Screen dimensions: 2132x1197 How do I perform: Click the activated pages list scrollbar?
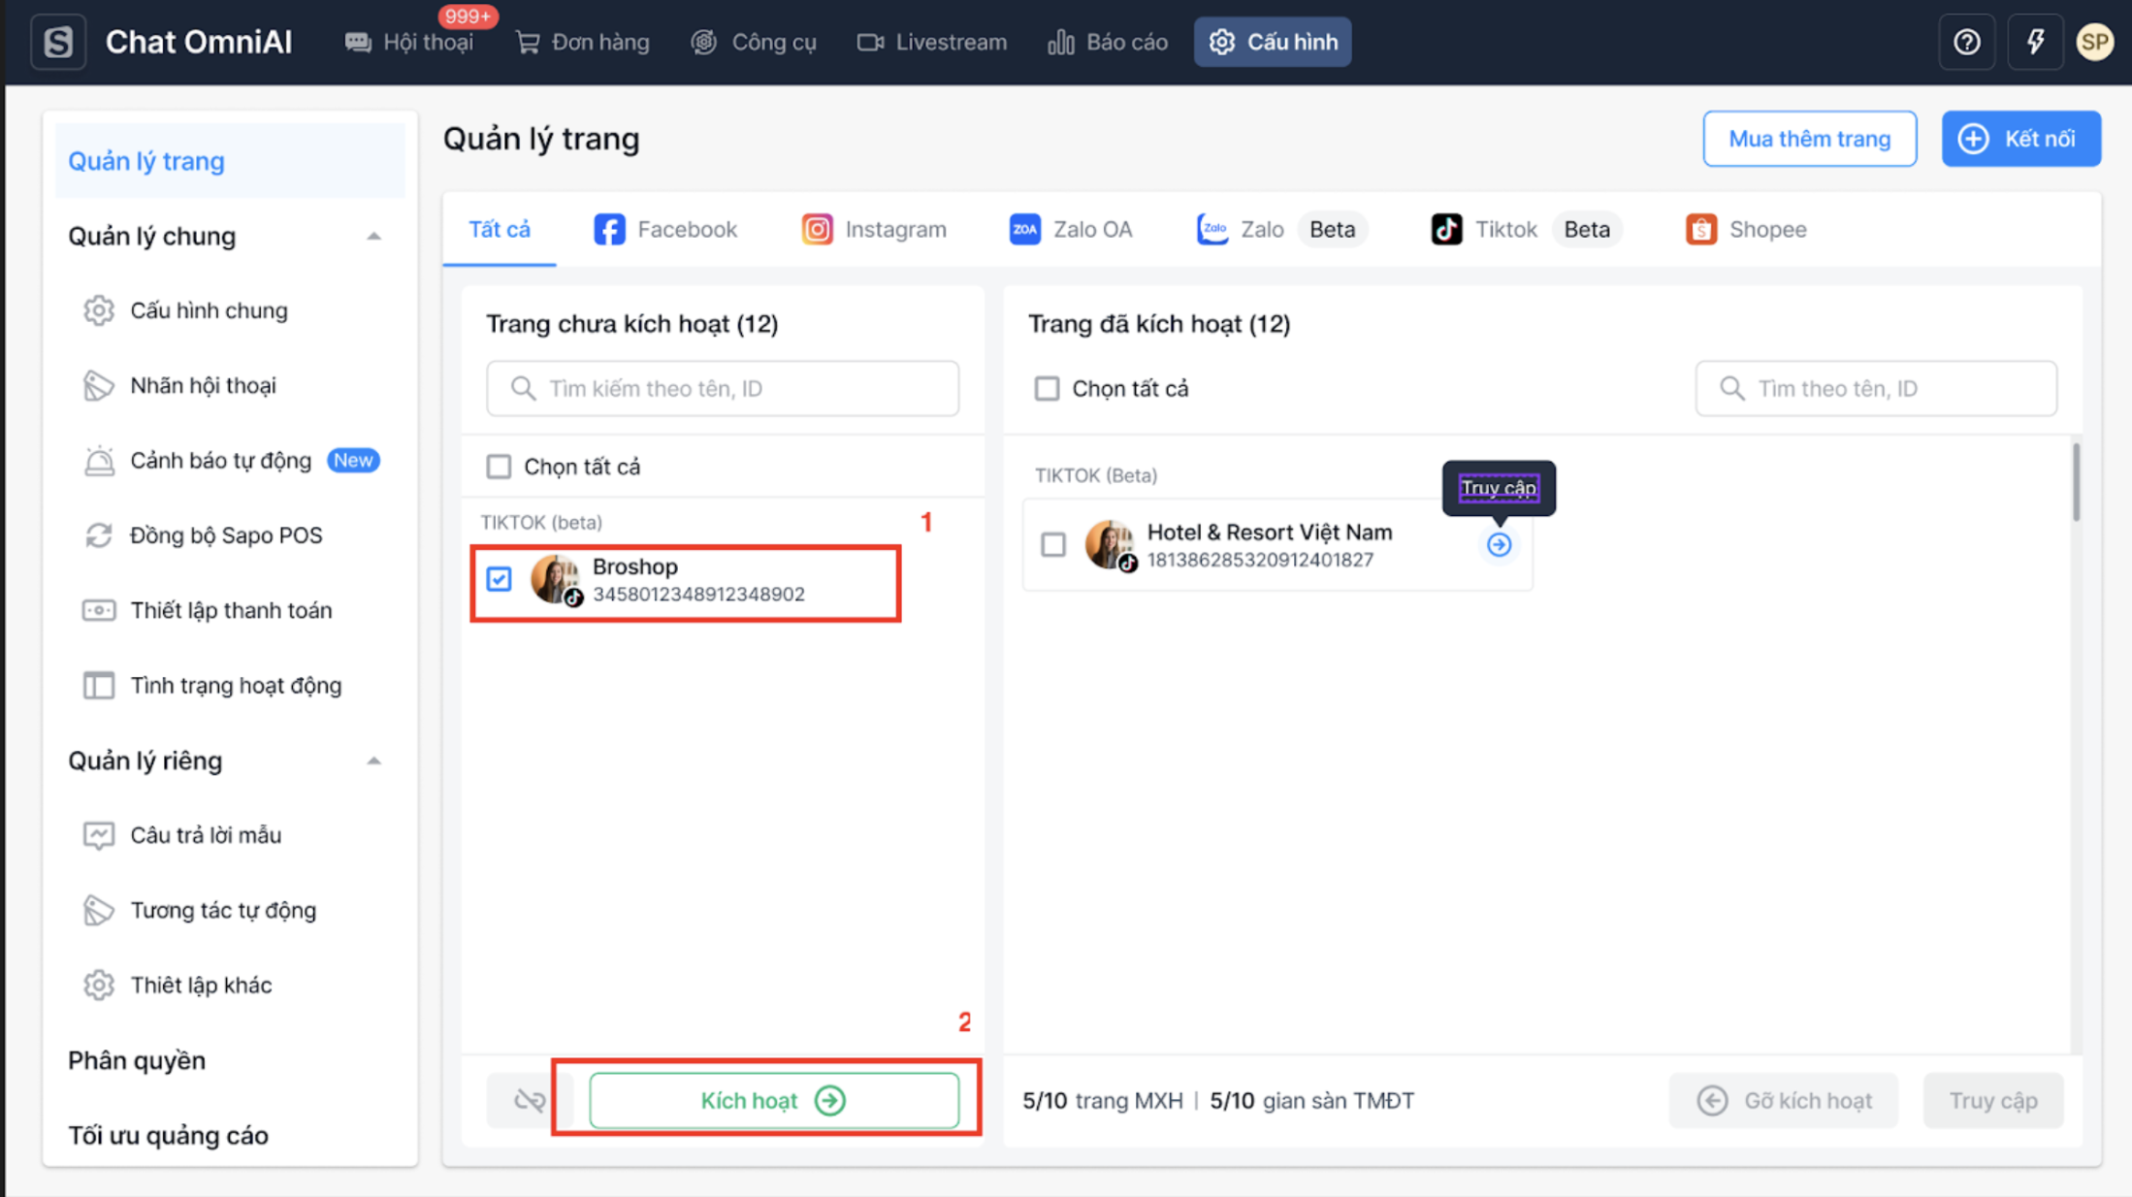(x=2076, y=482)
